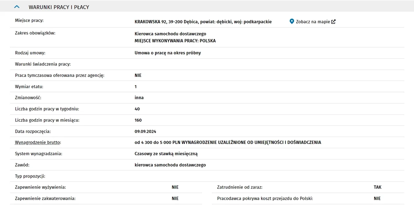Click the Rodzaj umowy label
This screenshot has width=414, height=209.
point(30,53)
